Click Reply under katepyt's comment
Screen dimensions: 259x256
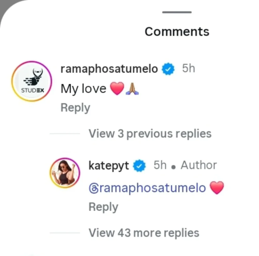103,207
